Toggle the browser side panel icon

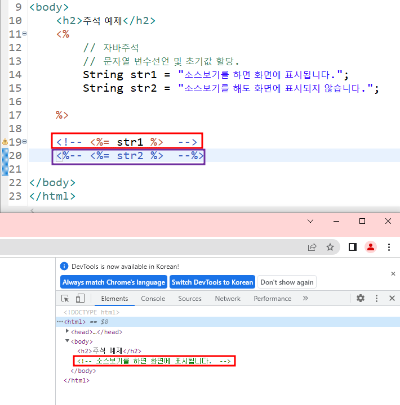point(352,247)
